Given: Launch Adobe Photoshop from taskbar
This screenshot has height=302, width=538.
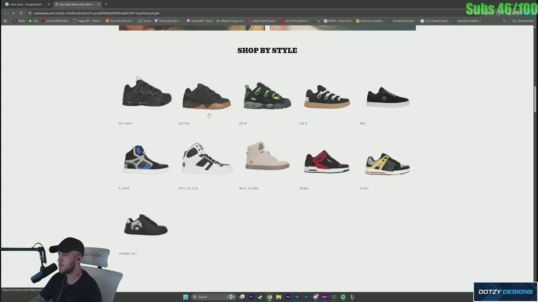Looking at the screenshot, I should (297, 297).
